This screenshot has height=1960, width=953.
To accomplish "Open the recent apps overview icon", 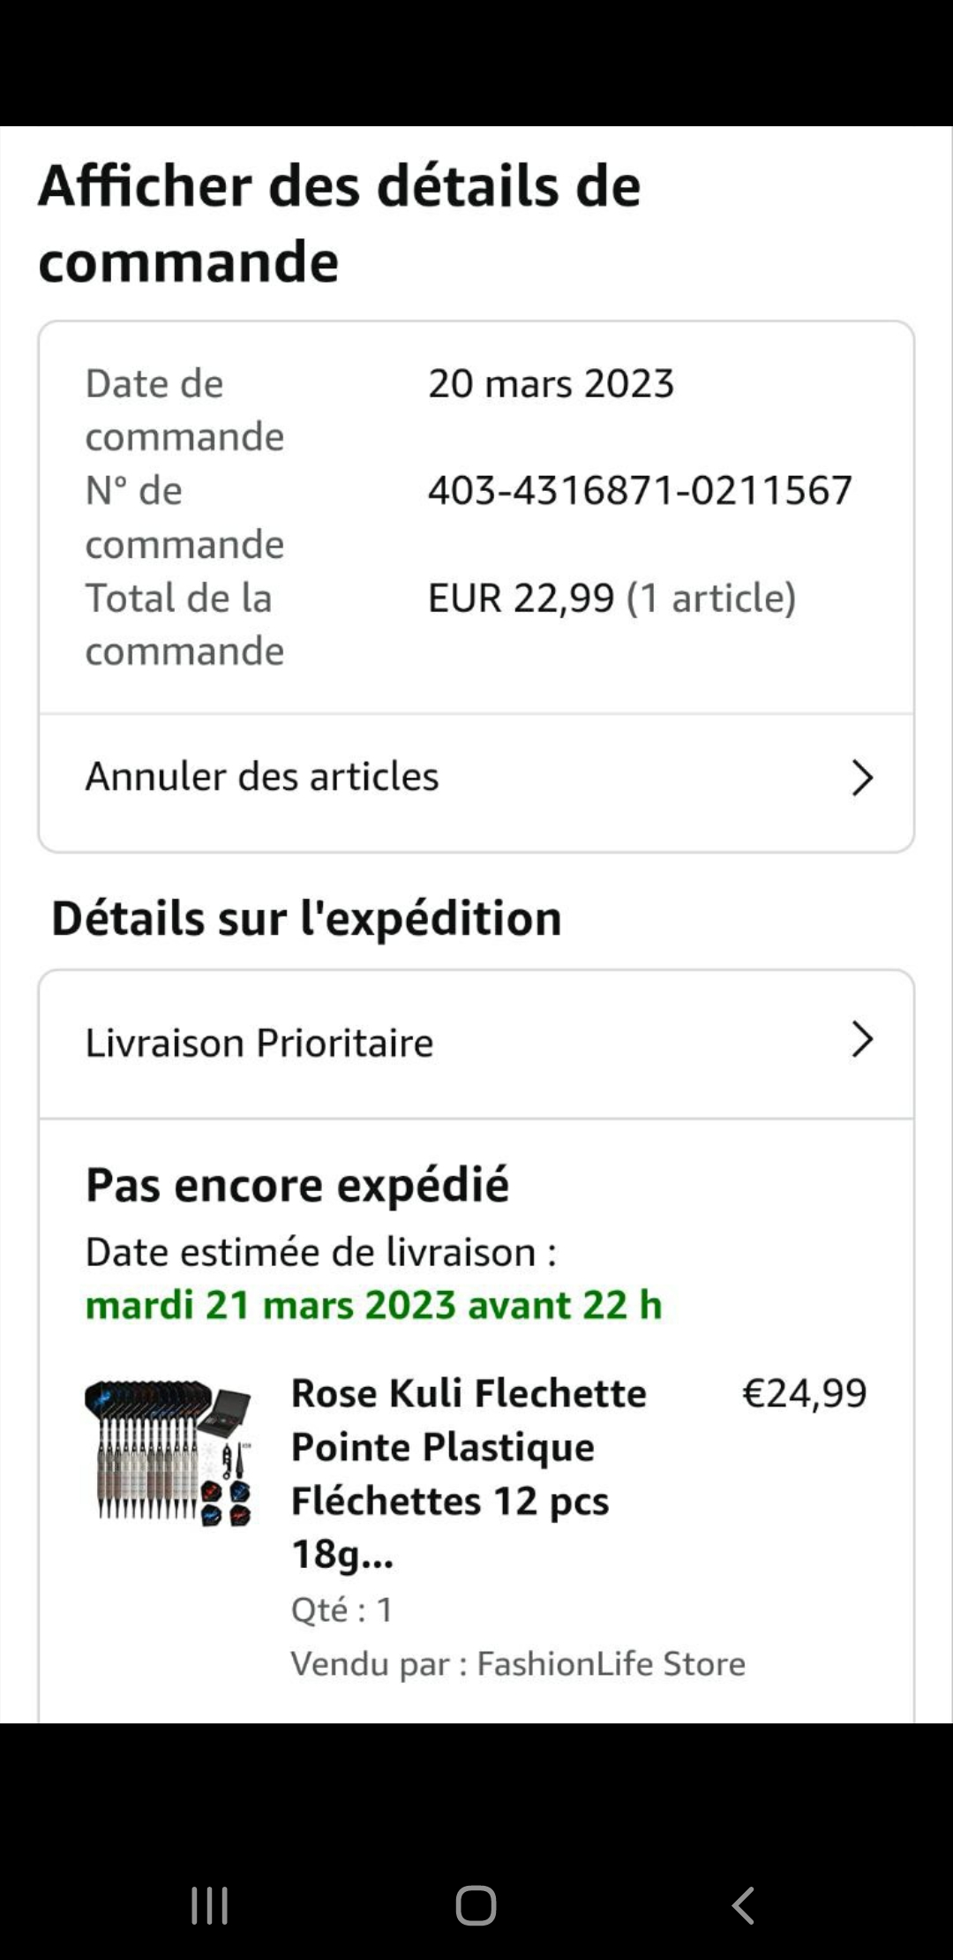I will click(210, 1905).
